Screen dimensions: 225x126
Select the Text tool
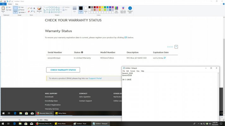34,8
